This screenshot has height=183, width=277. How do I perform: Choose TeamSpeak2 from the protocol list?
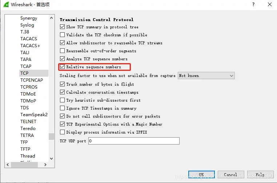(34, 114)
